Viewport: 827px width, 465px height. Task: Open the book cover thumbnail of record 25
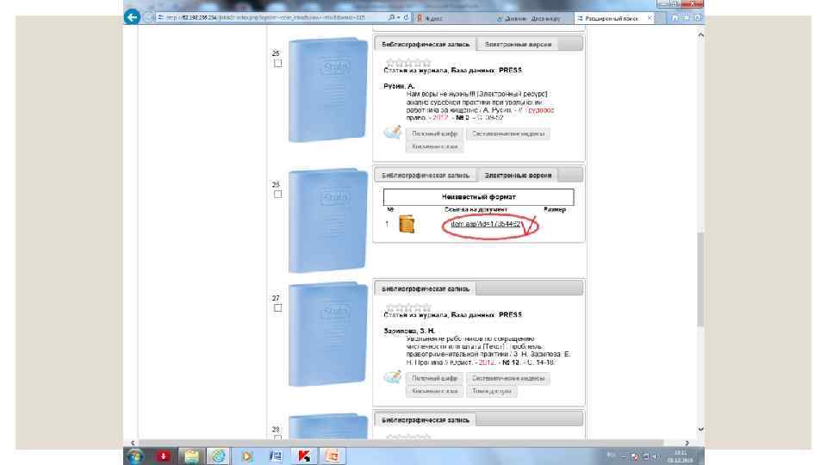click(327, 90)
